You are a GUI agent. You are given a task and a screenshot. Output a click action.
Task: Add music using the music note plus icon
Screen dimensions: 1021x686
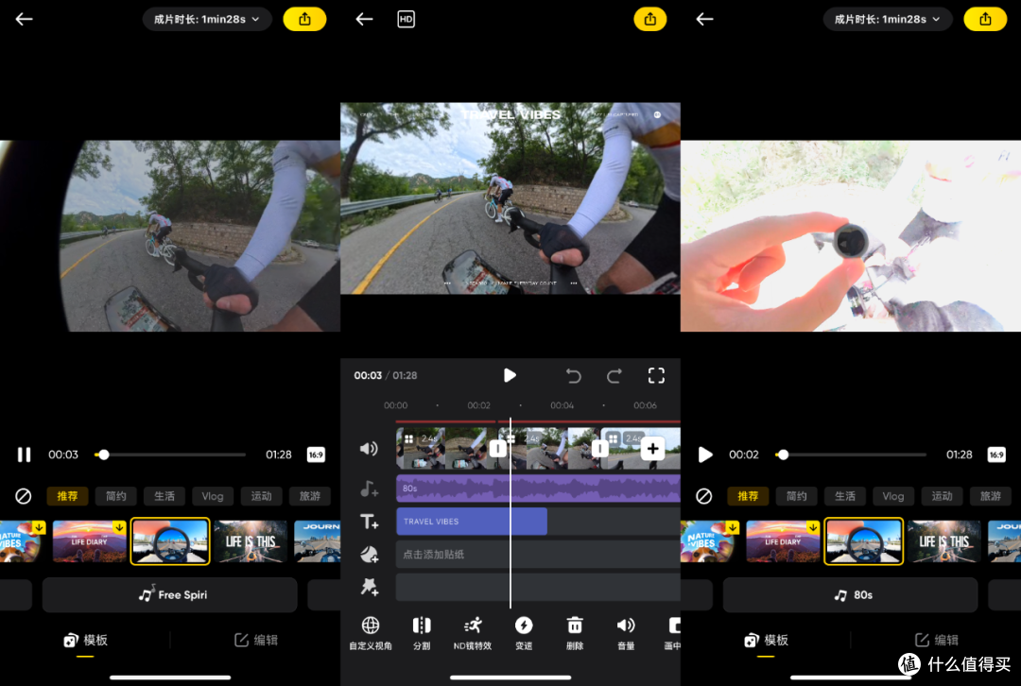(369, 489)
